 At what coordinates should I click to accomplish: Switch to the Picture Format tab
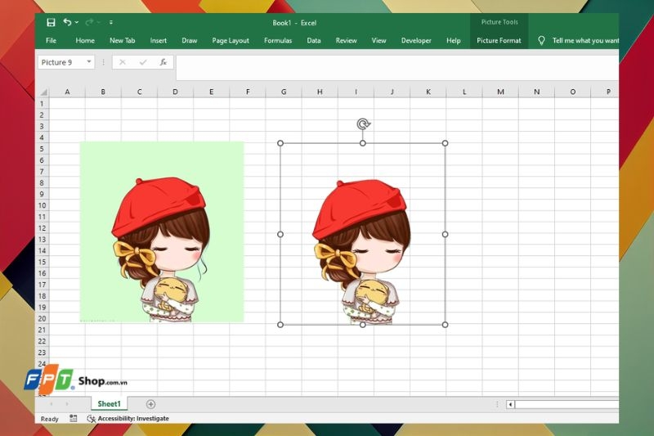tap(499, 40)
